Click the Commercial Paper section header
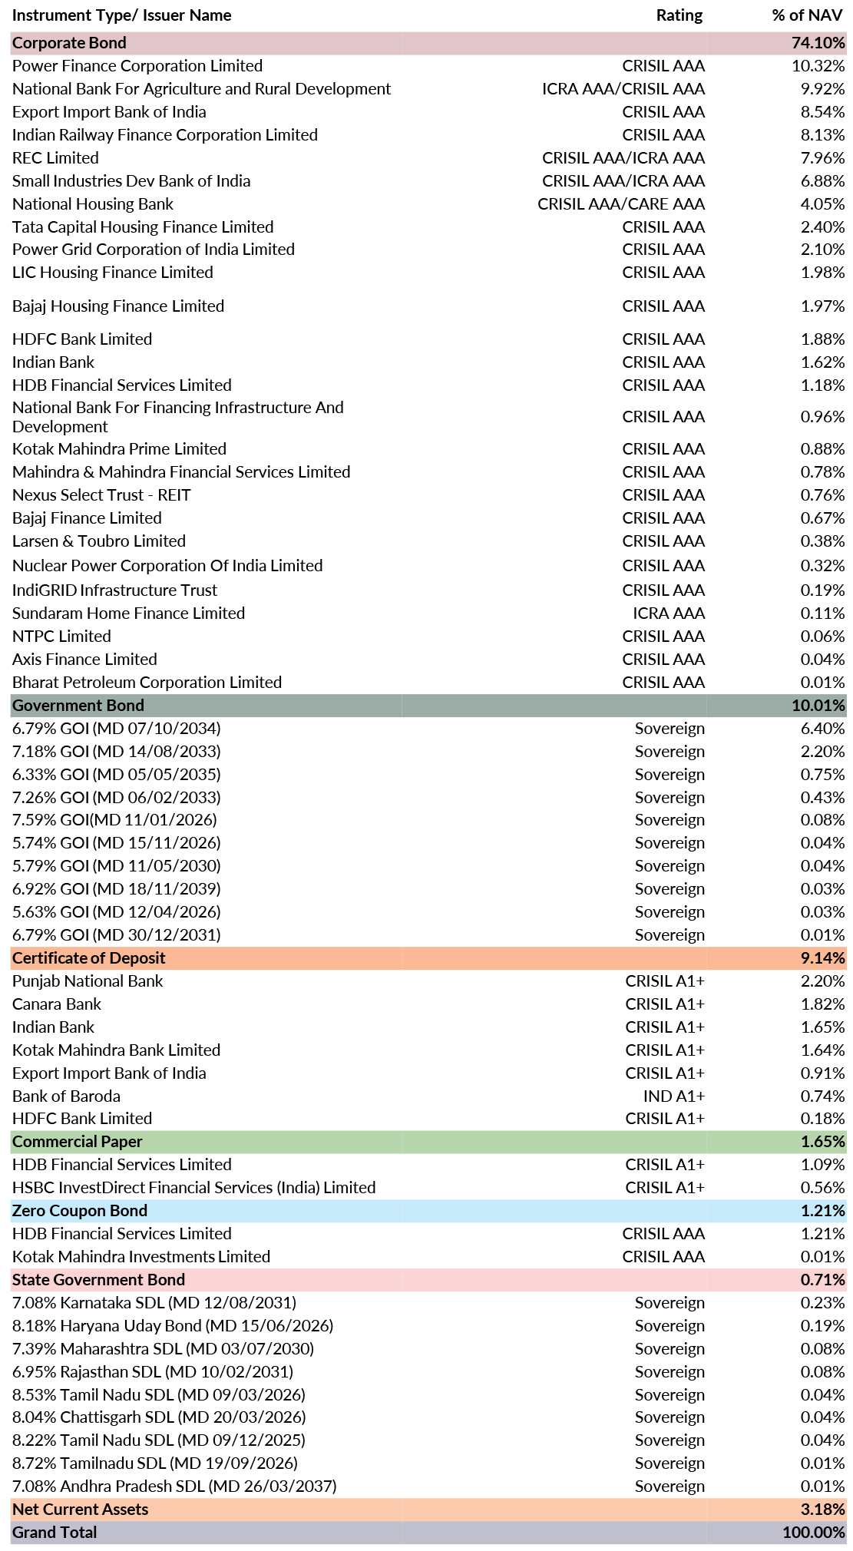This screenshot has height=1551, width=853. [428, 1141]
